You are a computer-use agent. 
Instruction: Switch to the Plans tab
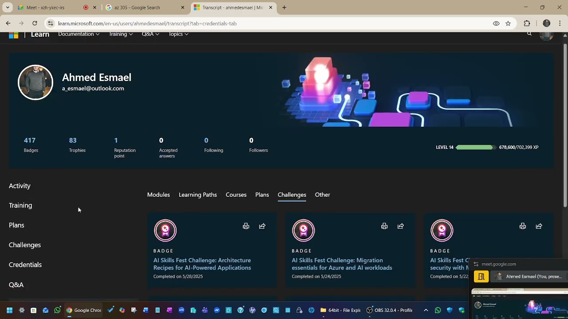point(262,195)
